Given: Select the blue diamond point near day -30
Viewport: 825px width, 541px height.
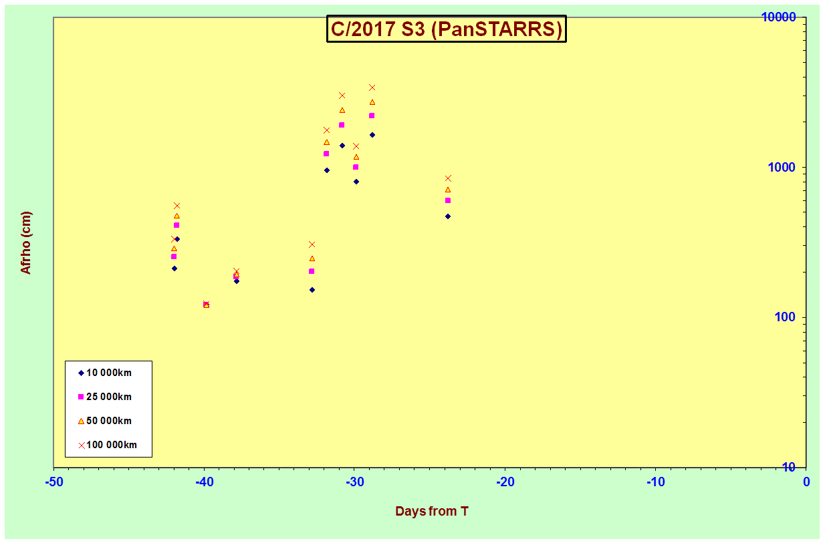Looking at the screenshot, I should [356, 182].
